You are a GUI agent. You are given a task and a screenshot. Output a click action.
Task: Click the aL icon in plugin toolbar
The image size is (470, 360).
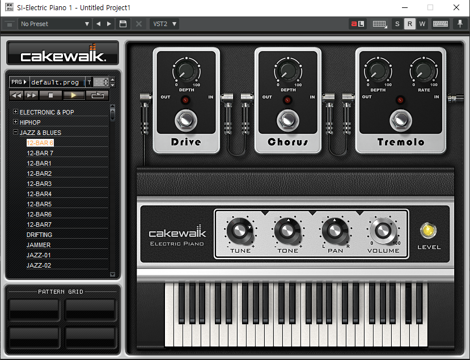tap(358, 24)
